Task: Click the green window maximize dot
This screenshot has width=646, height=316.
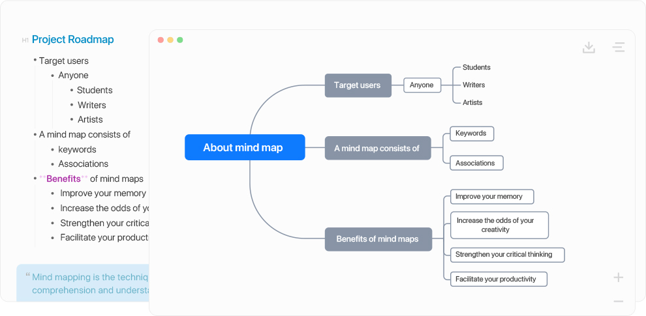Action: [180, 40]
